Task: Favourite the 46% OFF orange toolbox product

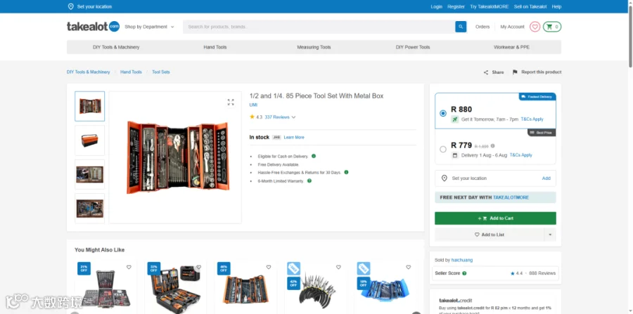Action: click(269, 267)
